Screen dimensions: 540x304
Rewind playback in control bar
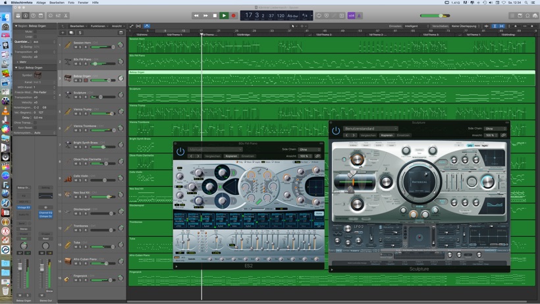click(196, 16)
